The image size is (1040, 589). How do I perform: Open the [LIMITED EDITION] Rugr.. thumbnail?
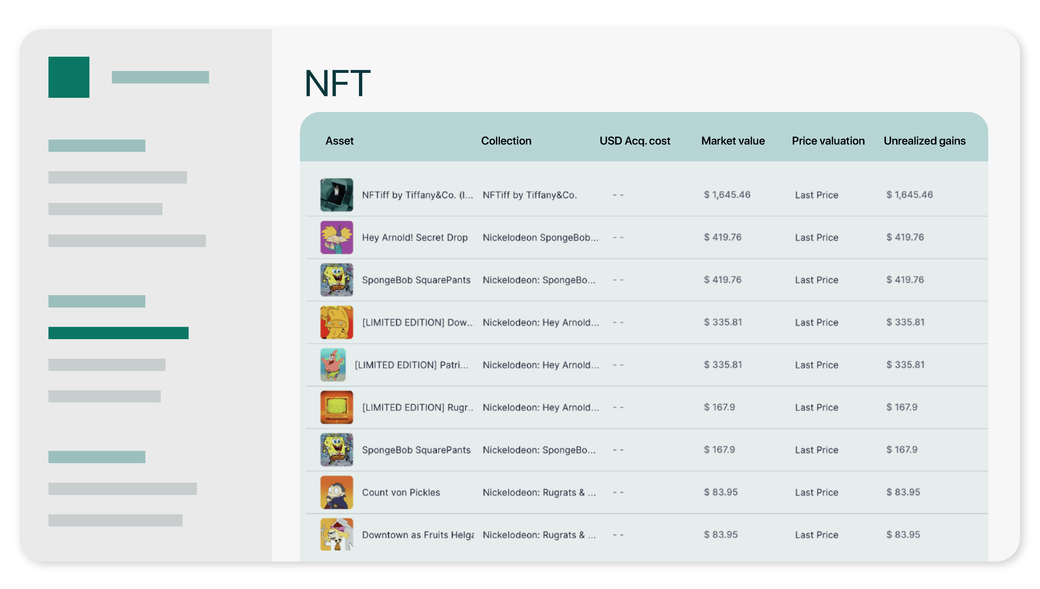click(336, 407)
